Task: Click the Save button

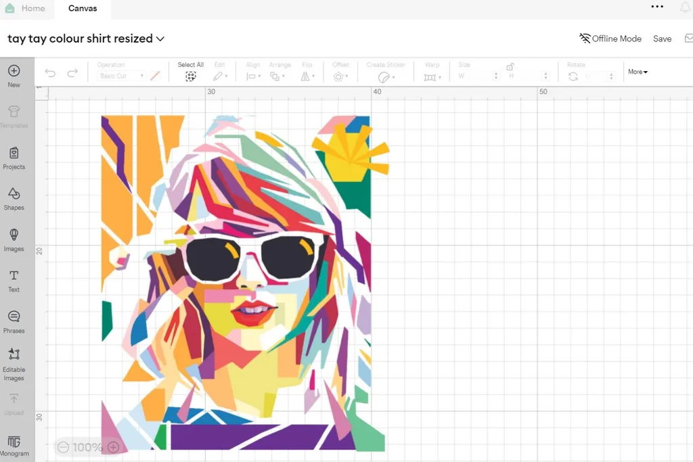Action: point(662,39)
